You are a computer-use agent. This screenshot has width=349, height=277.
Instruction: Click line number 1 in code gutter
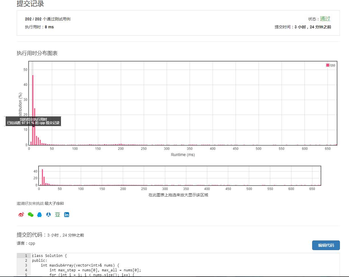(x=26, y=256)
